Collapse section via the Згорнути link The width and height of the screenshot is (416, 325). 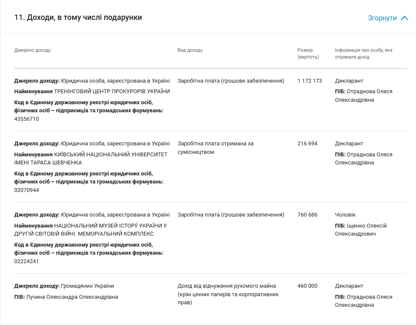coord(382,18)
